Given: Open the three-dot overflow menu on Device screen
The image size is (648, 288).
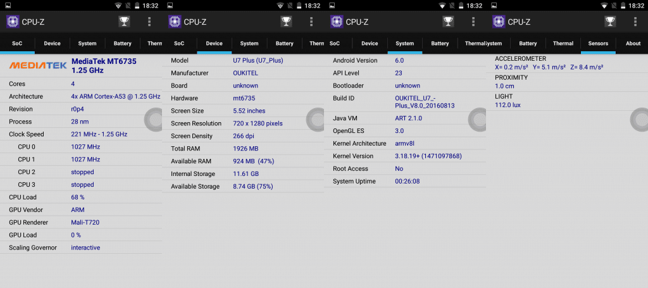Looking at the screenshot, I should click(311, 22).
